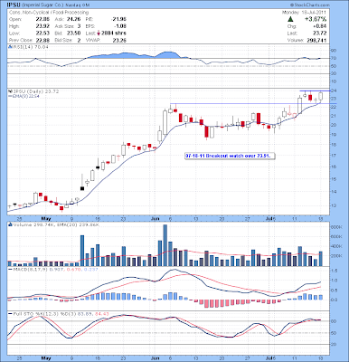Click the IPSU (Daily) price legend icon
This screenshot has width=349, height=362.
(x=10, y=91)
